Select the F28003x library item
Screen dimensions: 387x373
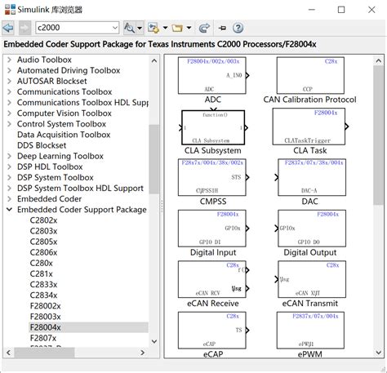tap(46, 317)
